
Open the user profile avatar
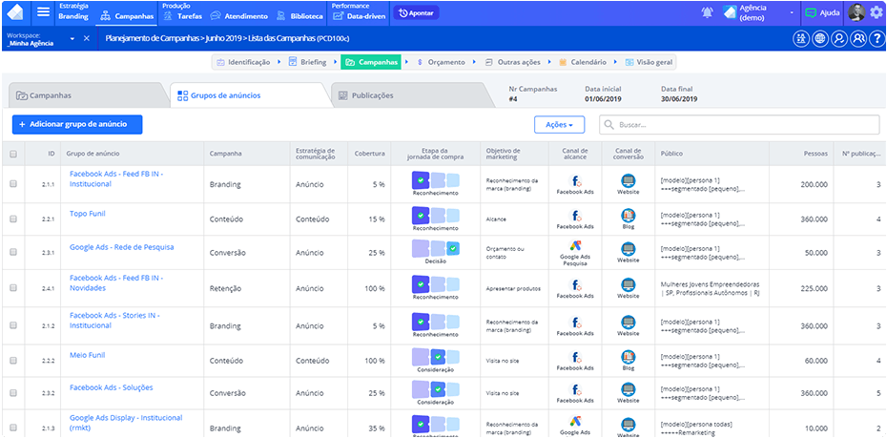coord(856,12)
